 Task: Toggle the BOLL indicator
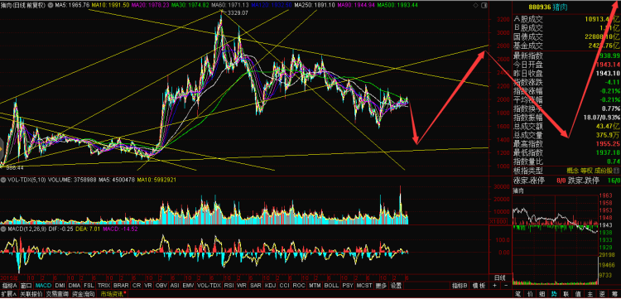pyautogui.click(x=331, y=286)
